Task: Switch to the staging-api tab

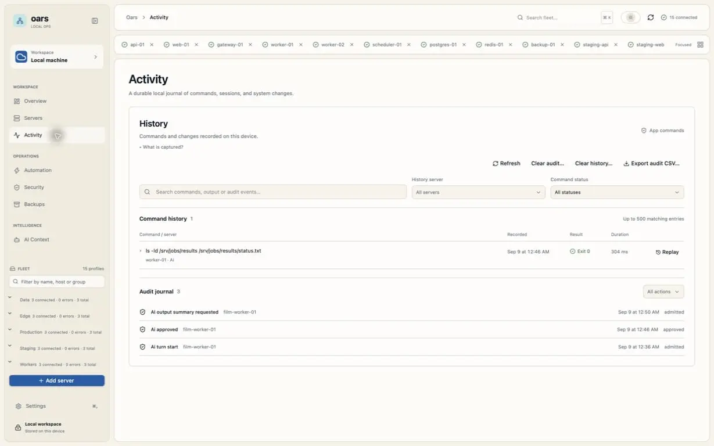Action: coord(591,45)
